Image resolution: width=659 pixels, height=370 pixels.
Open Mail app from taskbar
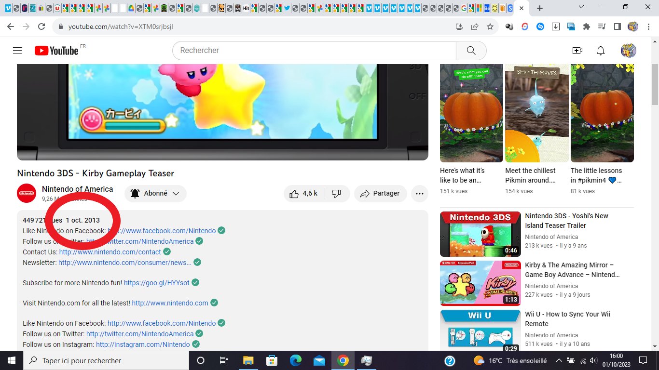(x=319, y=360)
